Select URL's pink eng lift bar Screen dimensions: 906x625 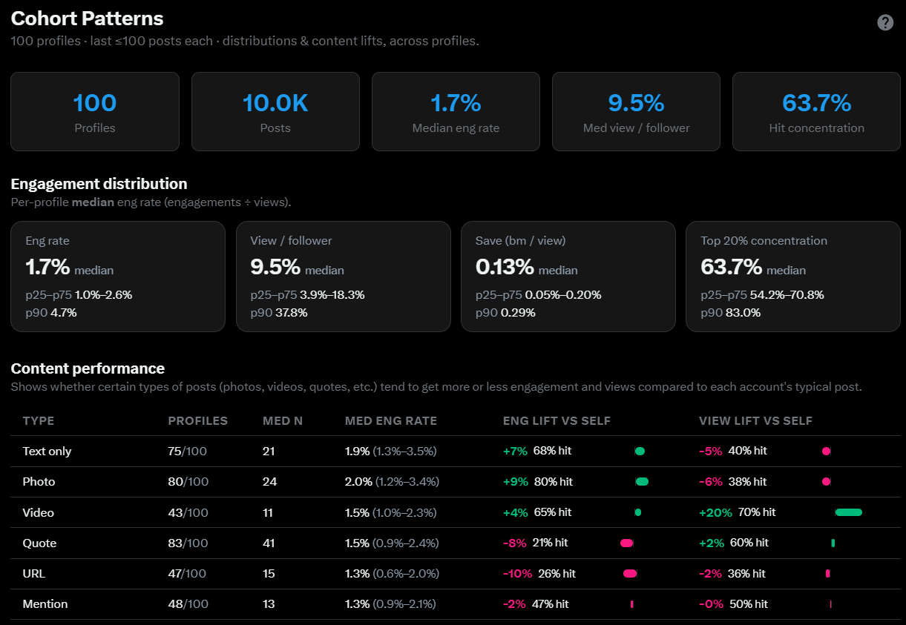pyautogui.click(x=630, y=573)
